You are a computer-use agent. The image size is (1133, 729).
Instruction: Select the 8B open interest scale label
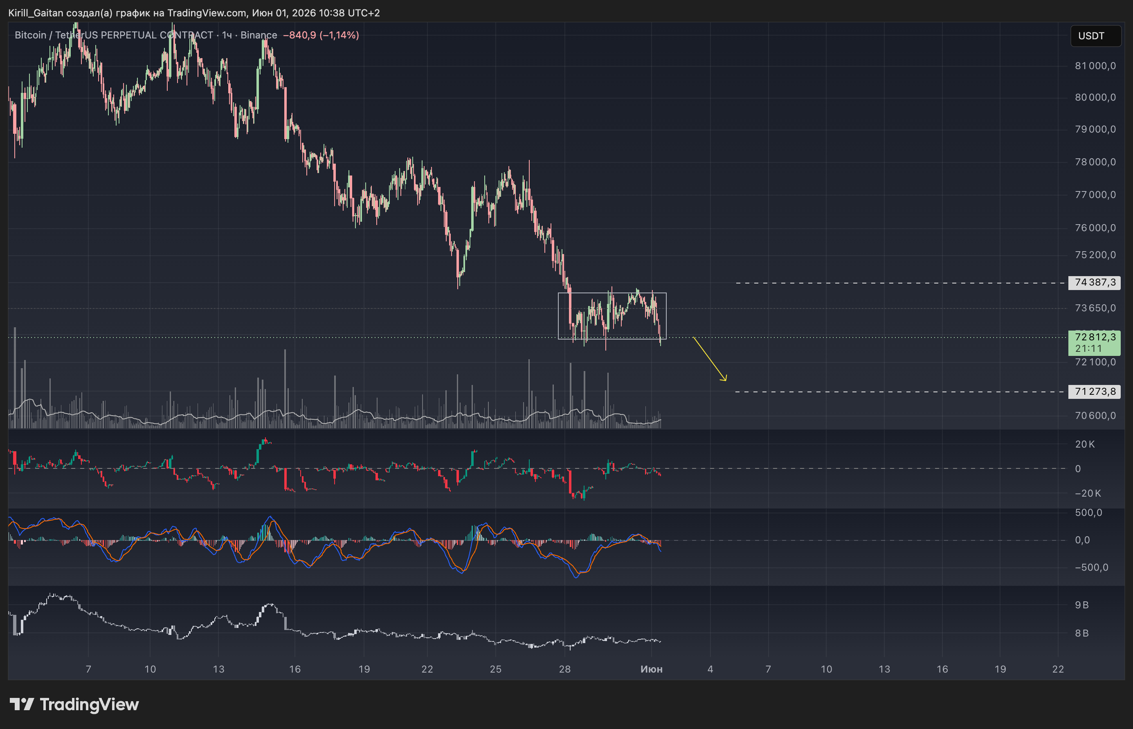[x=1082, y=633]
